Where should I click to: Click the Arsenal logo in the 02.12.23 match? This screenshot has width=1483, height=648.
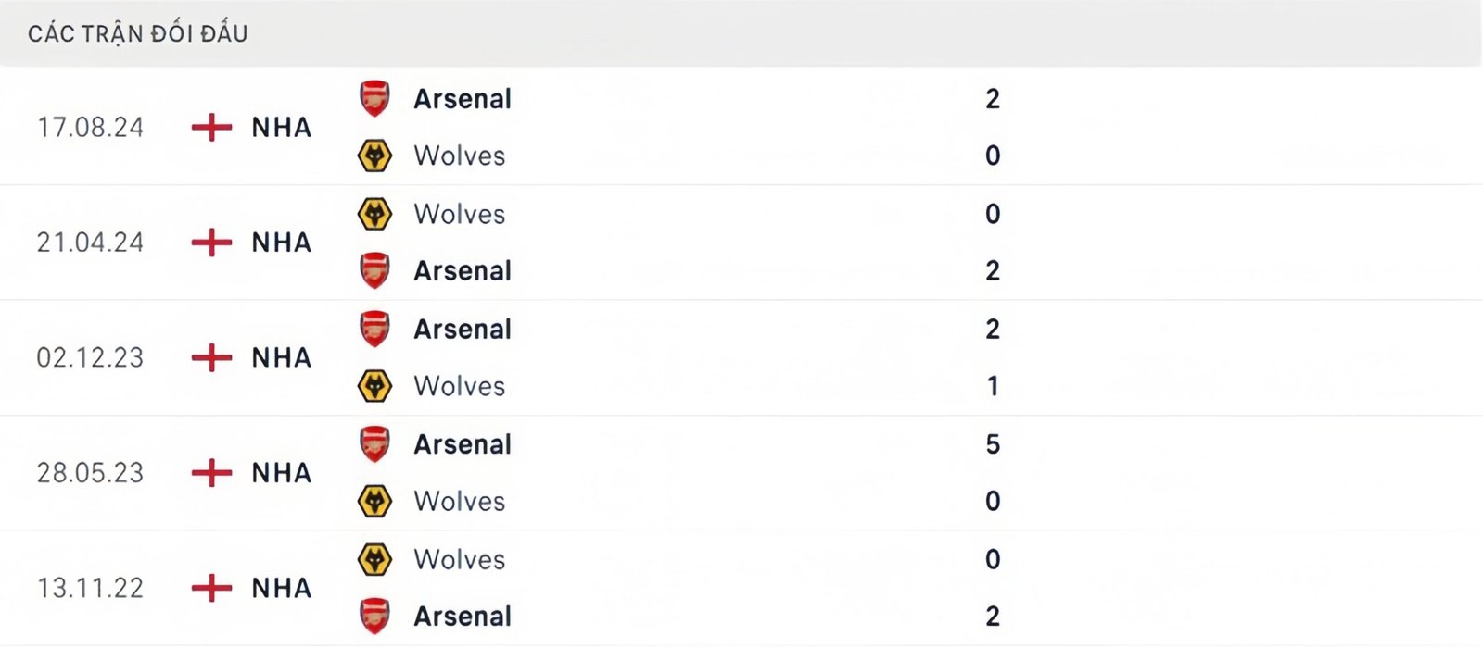[x=374, y=330]
